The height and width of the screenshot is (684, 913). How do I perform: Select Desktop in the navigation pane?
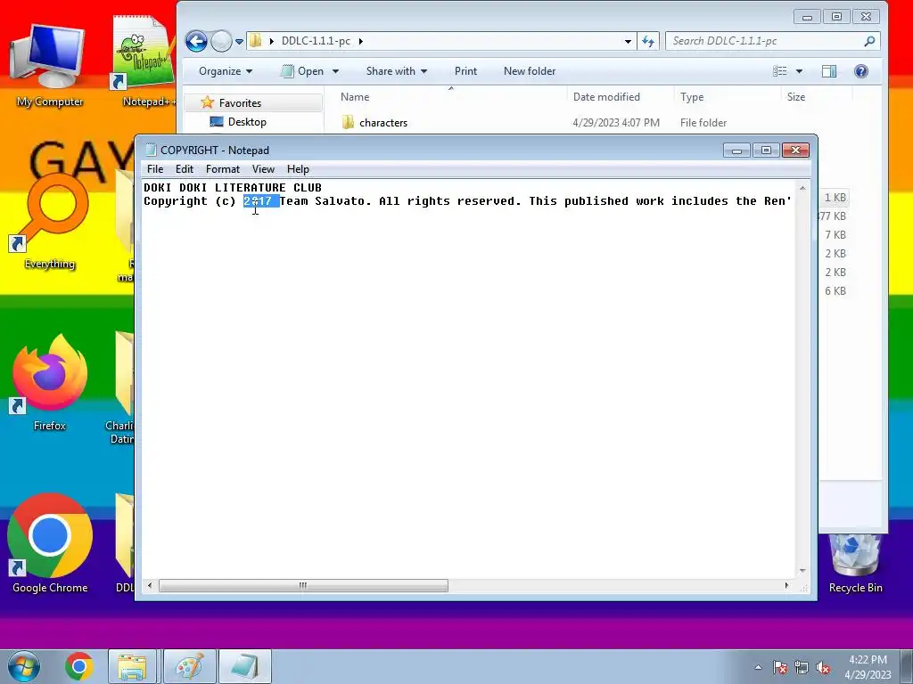tap(246, 121)
